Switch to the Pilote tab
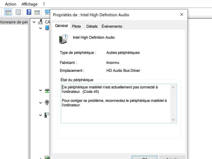This screenshot has height=159, width=212. tap(76, 26)
